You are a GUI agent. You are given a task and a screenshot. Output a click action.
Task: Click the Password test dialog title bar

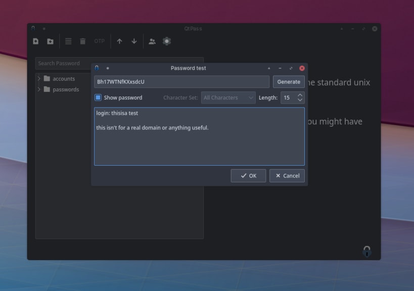188,68
